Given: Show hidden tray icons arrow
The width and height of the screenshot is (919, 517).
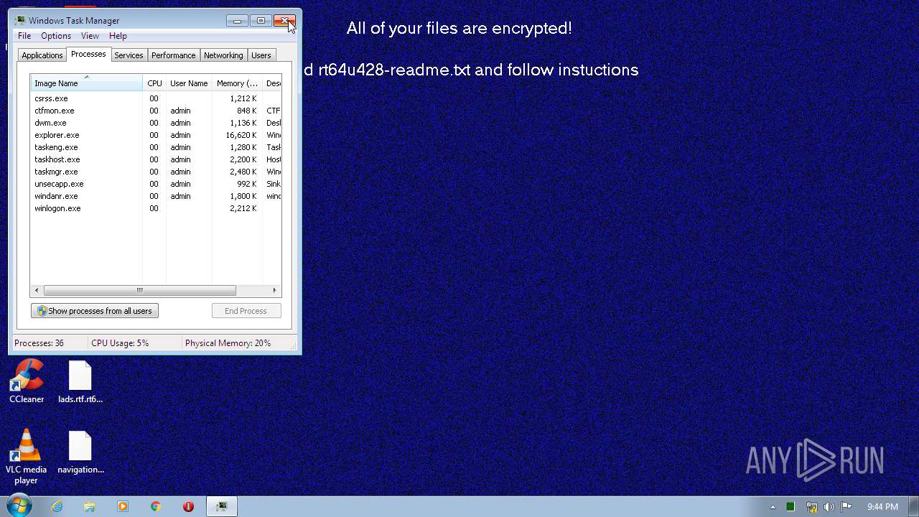Looking at the screenshot, I should (x=773, y=507).
